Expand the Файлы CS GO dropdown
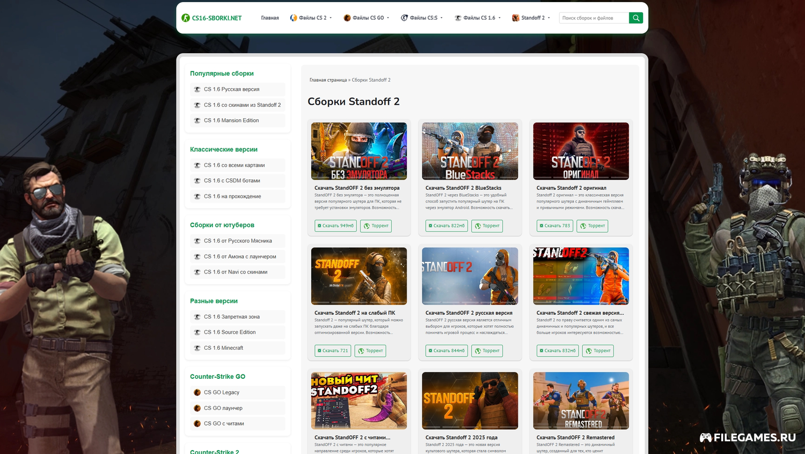The image size is (805, 454). coord(367,18)
